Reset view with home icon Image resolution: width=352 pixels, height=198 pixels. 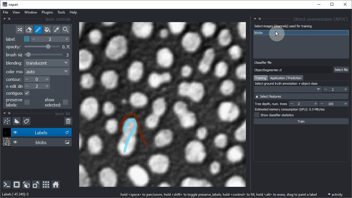coord(56,185)
